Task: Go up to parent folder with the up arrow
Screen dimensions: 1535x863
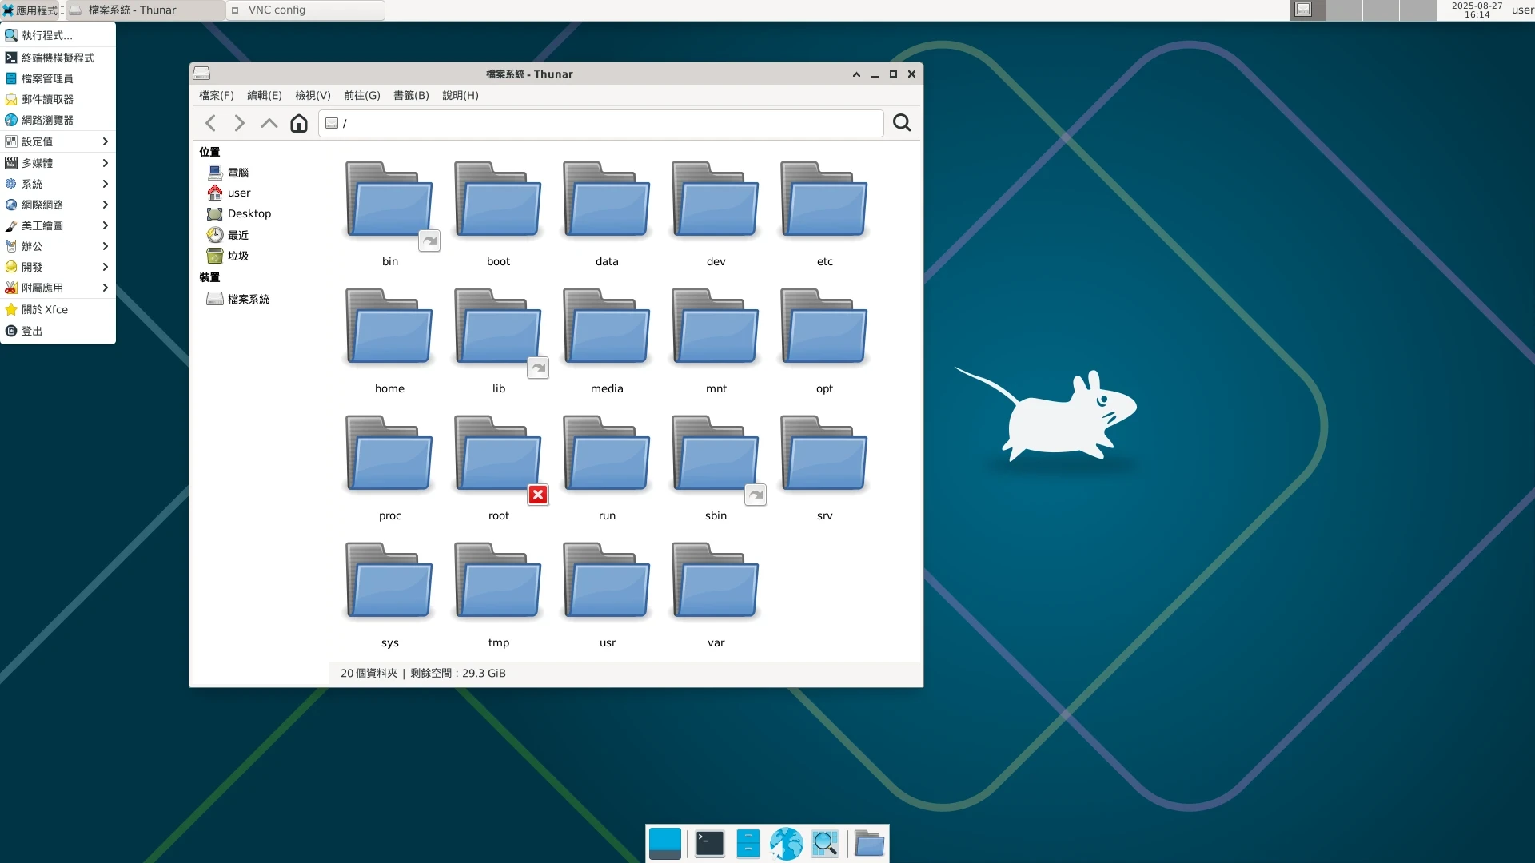Action: 268,123
